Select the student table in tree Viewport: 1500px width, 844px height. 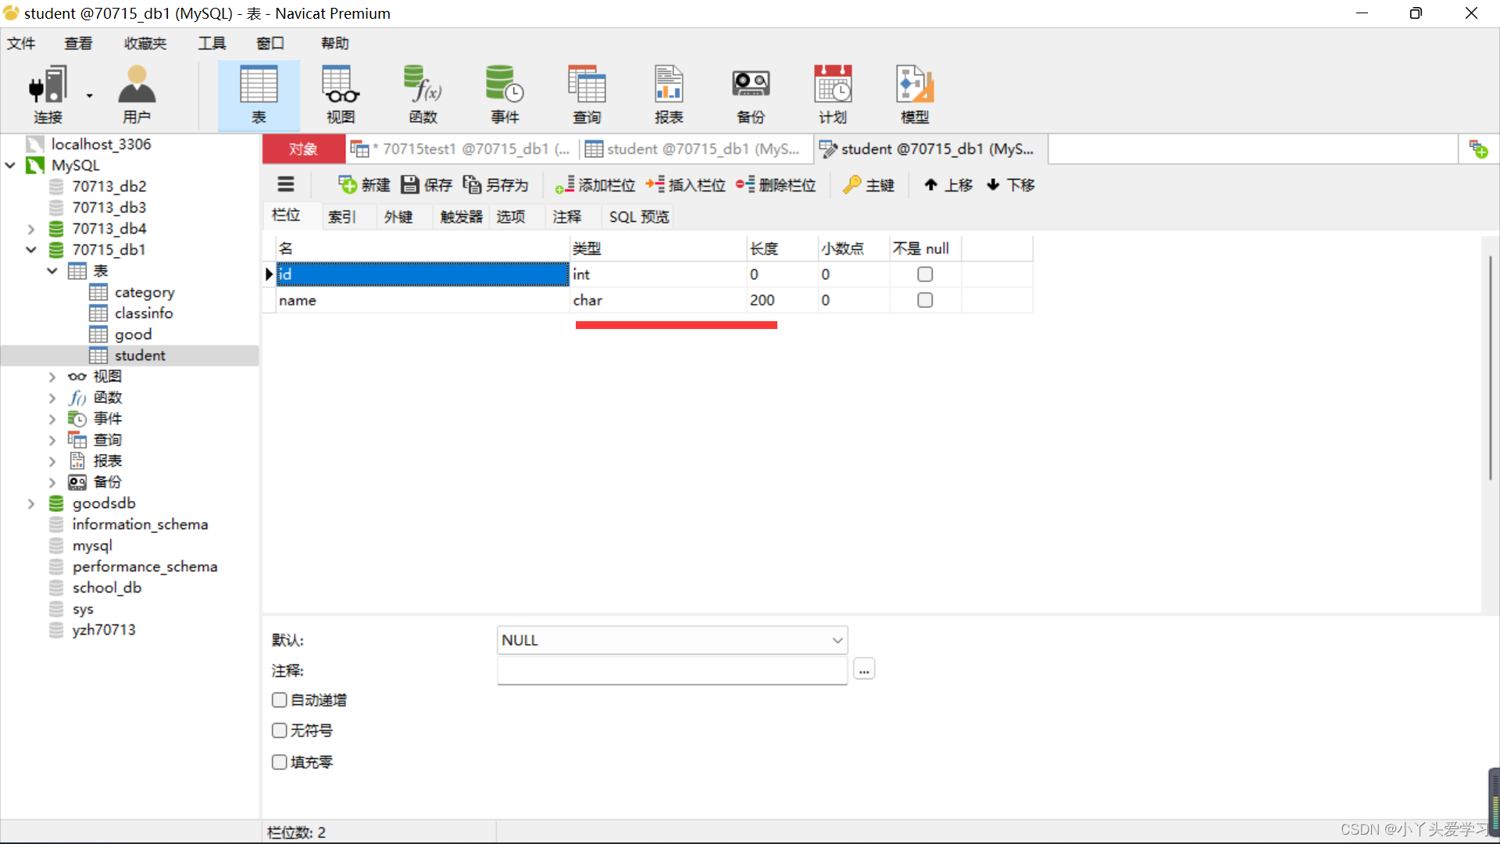[140, 356]
